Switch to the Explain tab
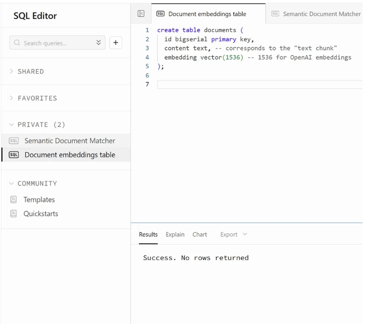368x324 pixels. point(175,235)
